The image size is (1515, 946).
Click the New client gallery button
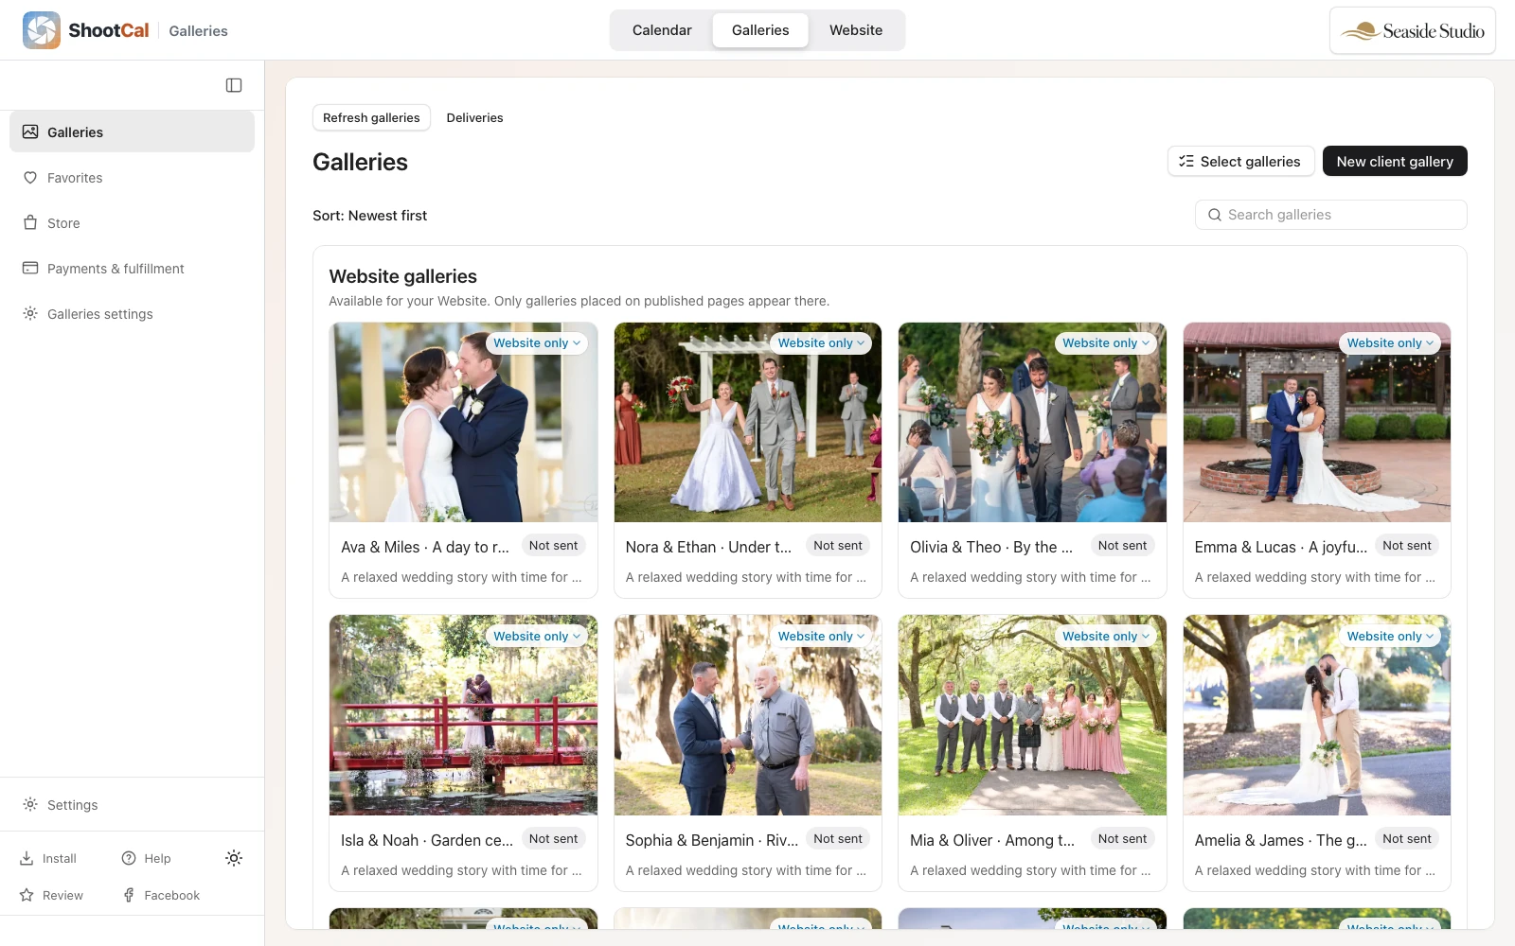1395,161
